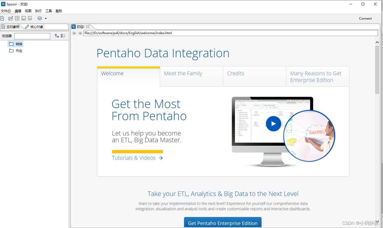Minimize the Spoon window
383x228 pixels.
[351, 4]
